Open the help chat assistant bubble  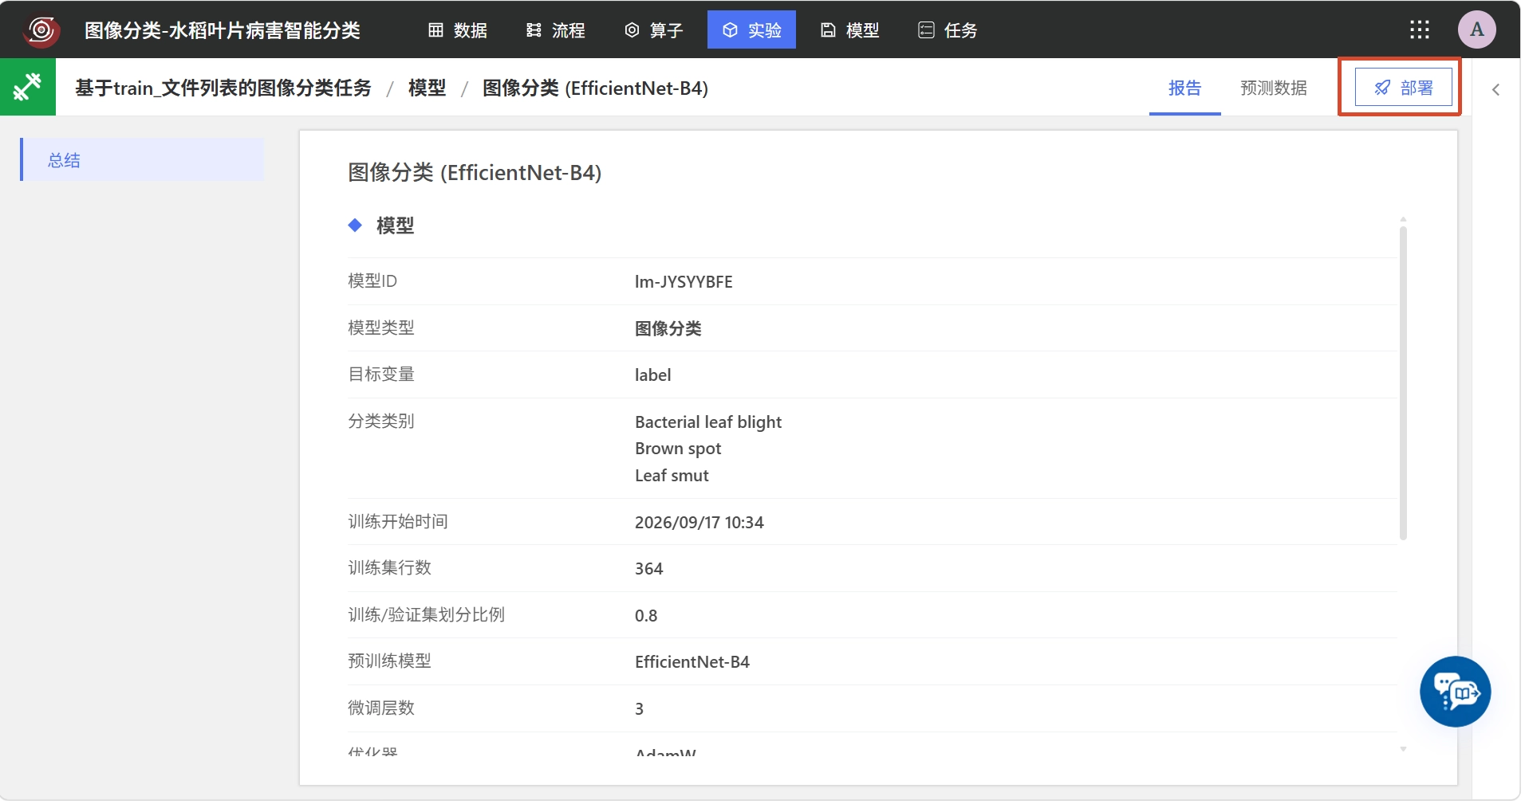[x=1456, y=692]
